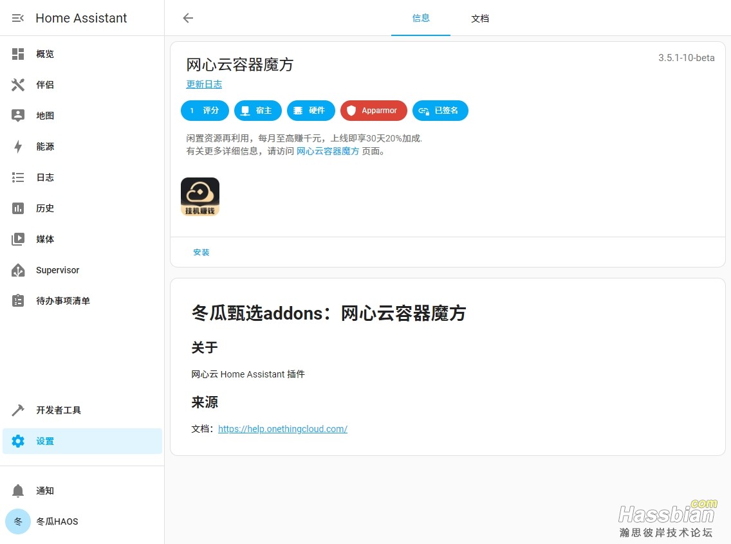Screen dimensions: 731x544
Task: Select 通知 label in the sidebar
Action: [45, 491]
